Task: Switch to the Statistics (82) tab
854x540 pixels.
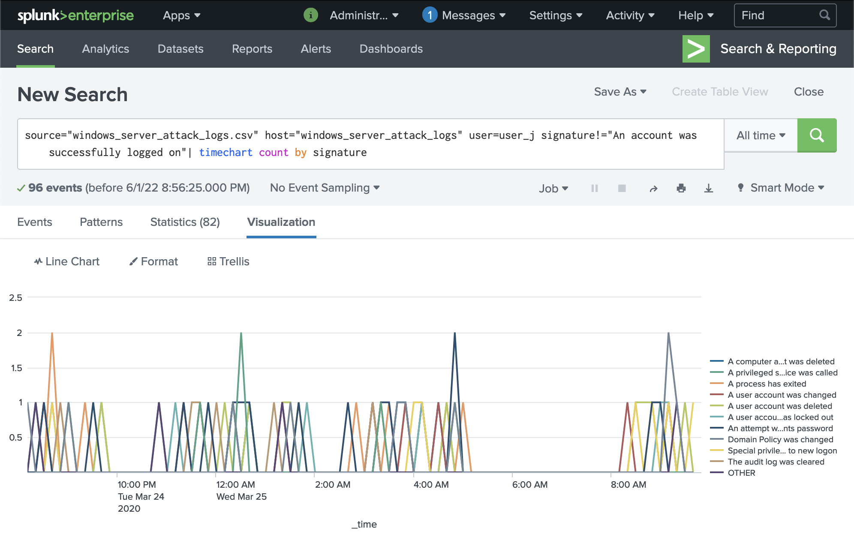Action: click(185, 222)
